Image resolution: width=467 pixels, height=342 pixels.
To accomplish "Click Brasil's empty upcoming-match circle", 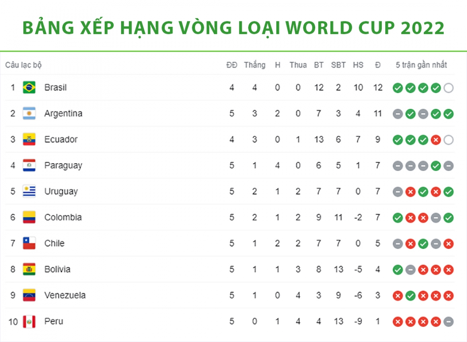I will point(448,88).
